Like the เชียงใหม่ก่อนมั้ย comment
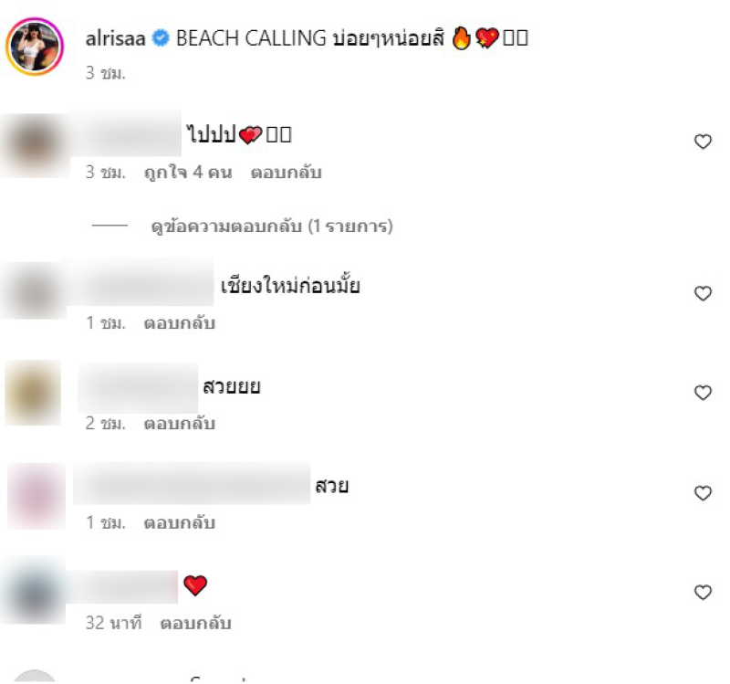 point(703,293)
